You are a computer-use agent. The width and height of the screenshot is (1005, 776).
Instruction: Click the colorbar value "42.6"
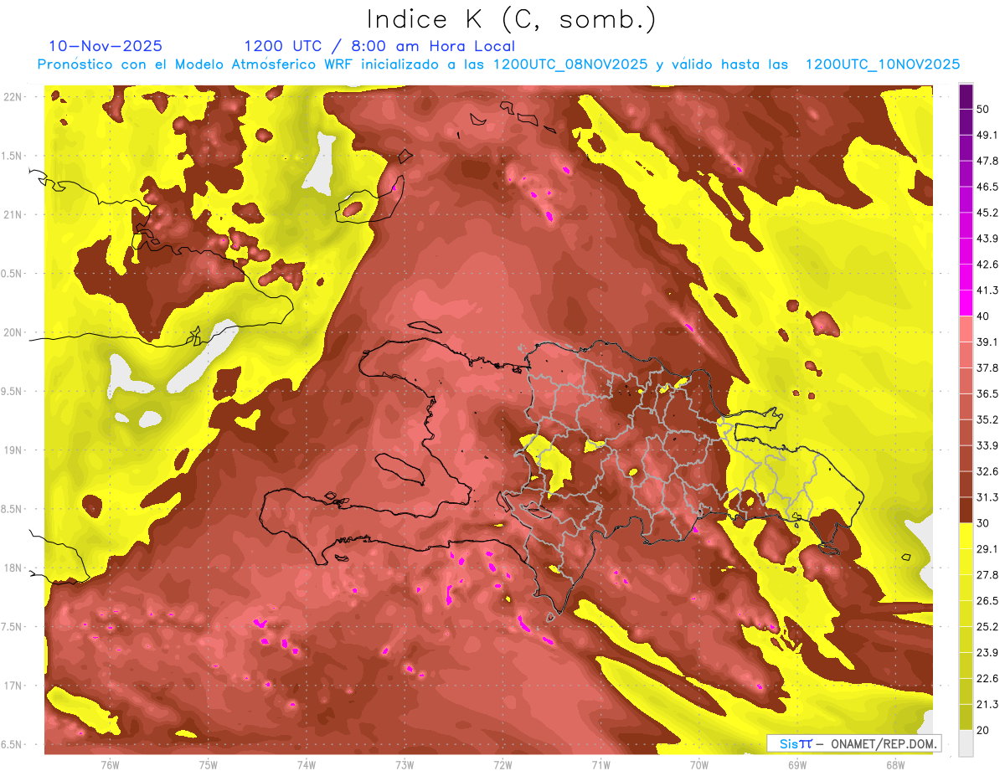[x=987, y=265]
